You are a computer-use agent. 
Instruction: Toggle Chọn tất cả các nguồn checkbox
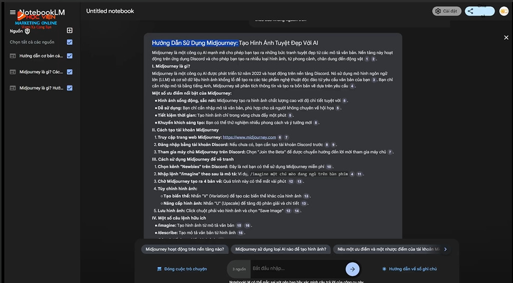tap(70, 42)
